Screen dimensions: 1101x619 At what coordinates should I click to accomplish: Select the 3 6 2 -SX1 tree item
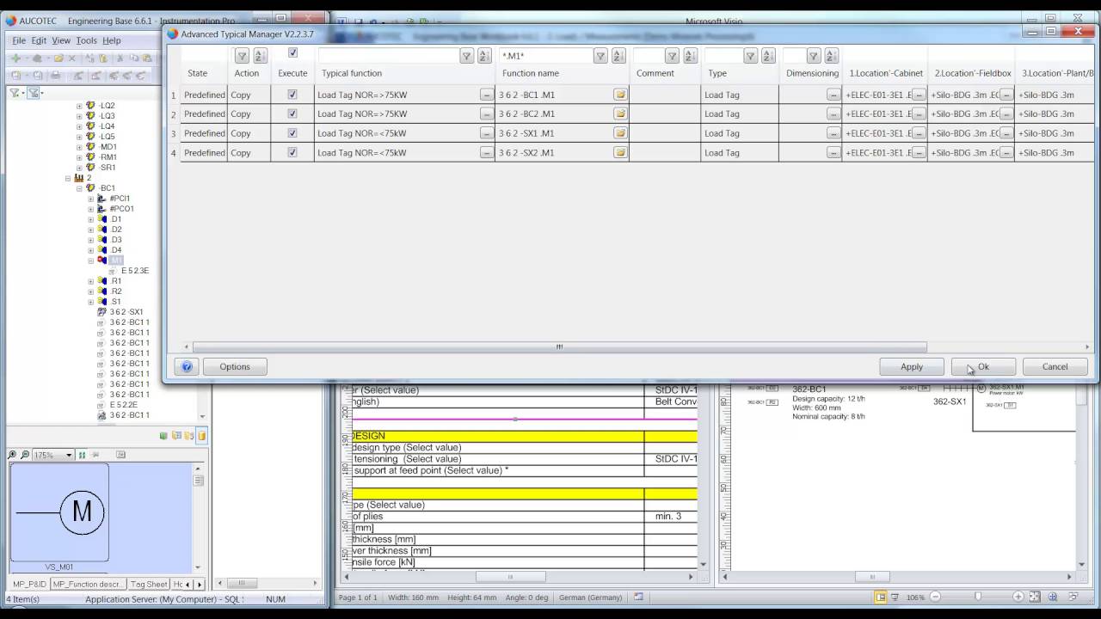coord(126,312)
